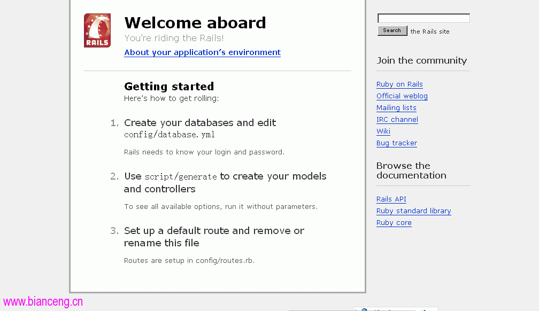Open the Bug tracker link
The height and width of the screenshot is (311, 539).
[397, 143]
